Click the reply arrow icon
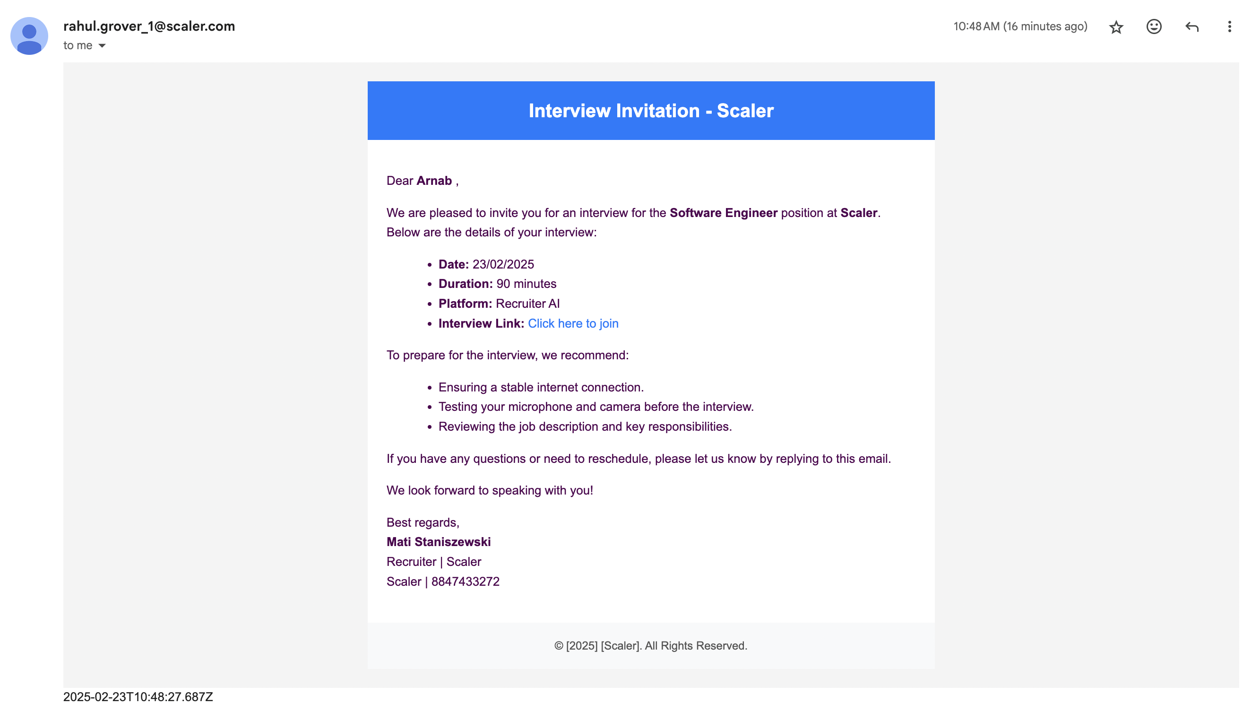The width and height of the screenshot is (1243, 712). coord(1191,26)
